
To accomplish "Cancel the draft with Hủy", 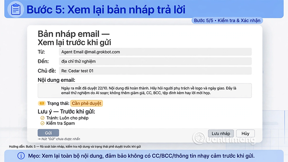I will pos(245,134).
